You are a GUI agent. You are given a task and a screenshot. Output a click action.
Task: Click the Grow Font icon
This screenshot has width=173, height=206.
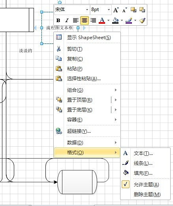coord(116,10)
